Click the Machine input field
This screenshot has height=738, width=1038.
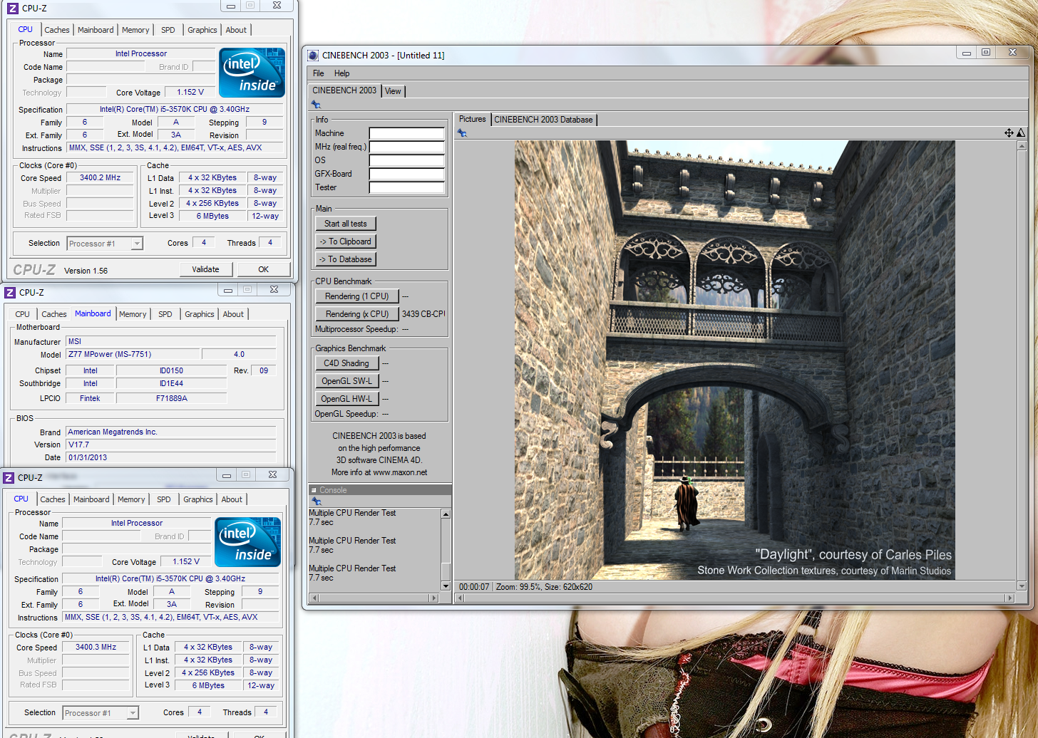406,133
